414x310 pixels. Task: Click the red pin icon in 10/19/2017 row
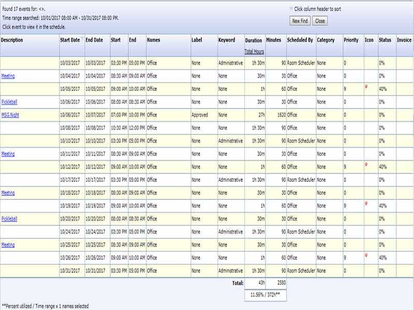point(366,204)
